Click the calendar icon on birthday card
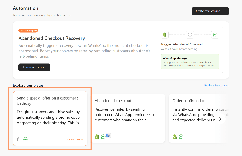Image resolution: width=242 pixels, height=156 pixels. (x=19, y=139)
